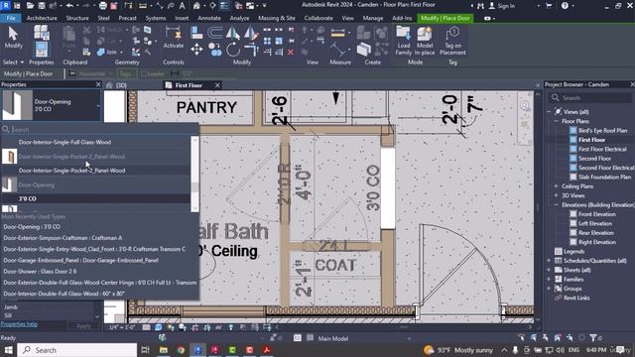Choose 3'0 CO door type

coord(28,198)
